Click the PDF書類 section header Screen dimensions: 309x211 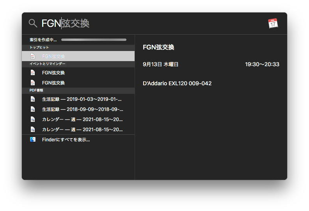78,90
